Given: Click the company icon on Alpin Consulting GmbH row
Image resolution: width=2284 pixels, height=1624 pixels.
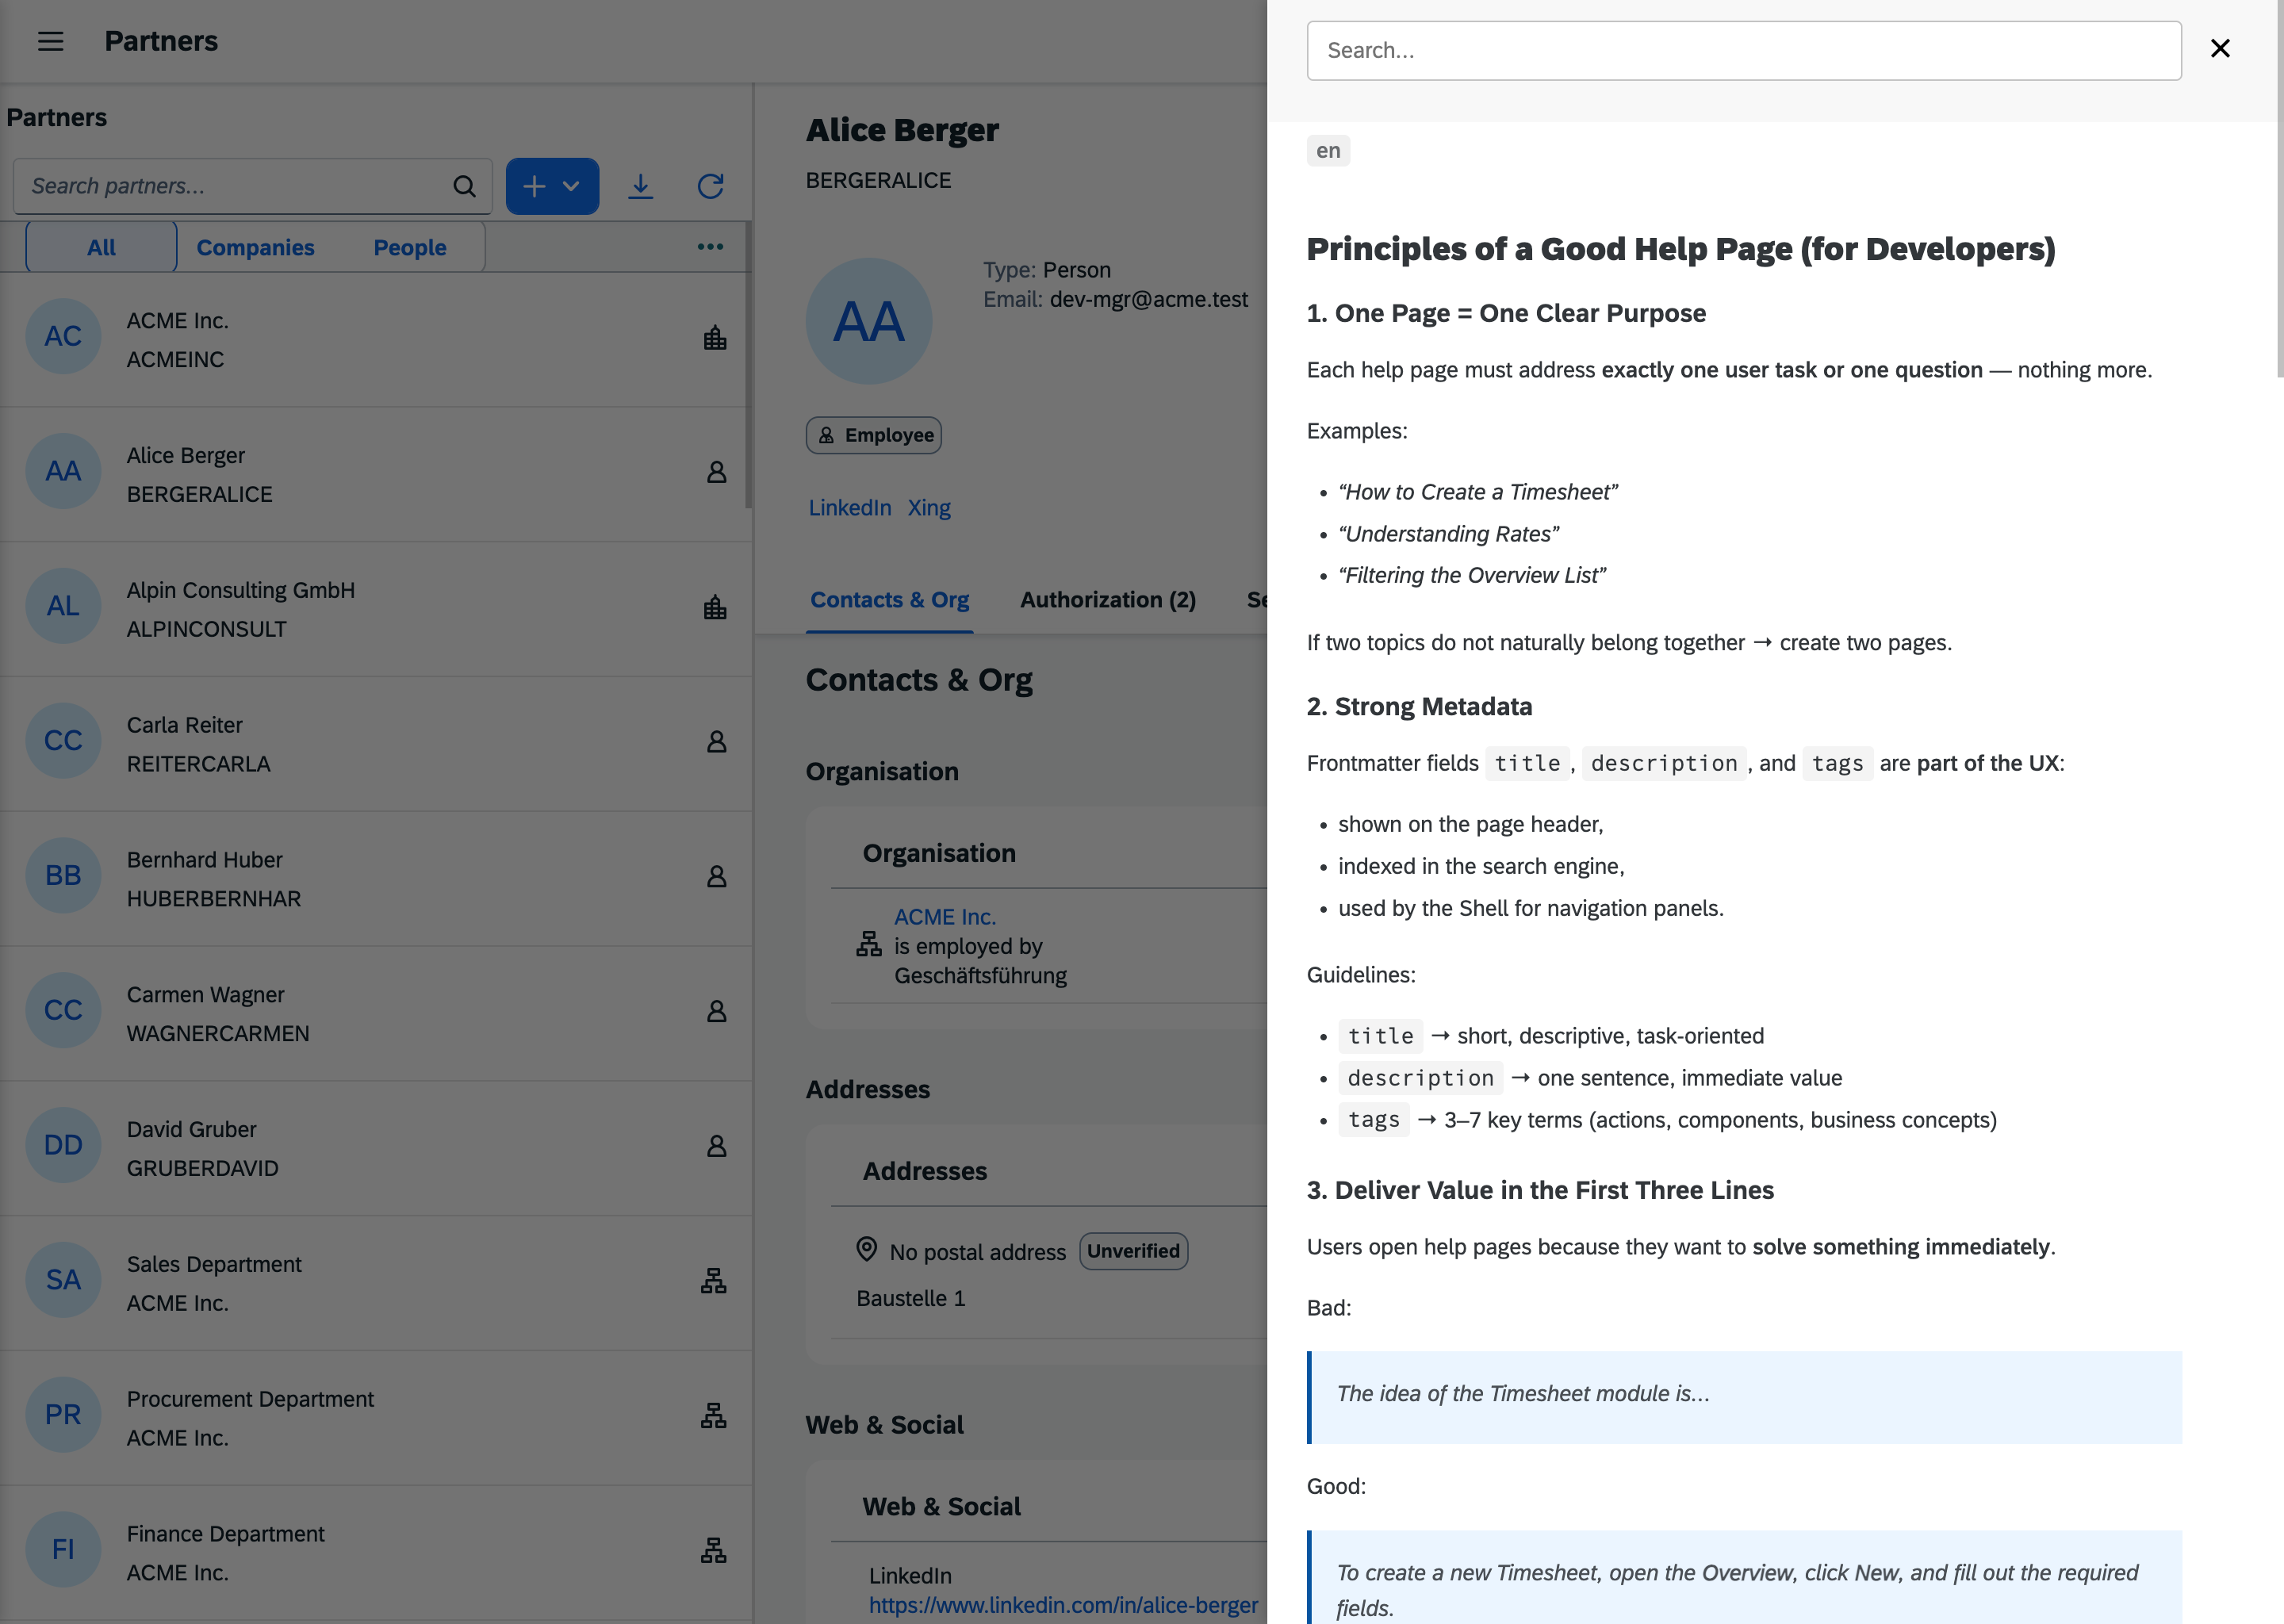Looking at the screenshot, I should pos(715,607).
